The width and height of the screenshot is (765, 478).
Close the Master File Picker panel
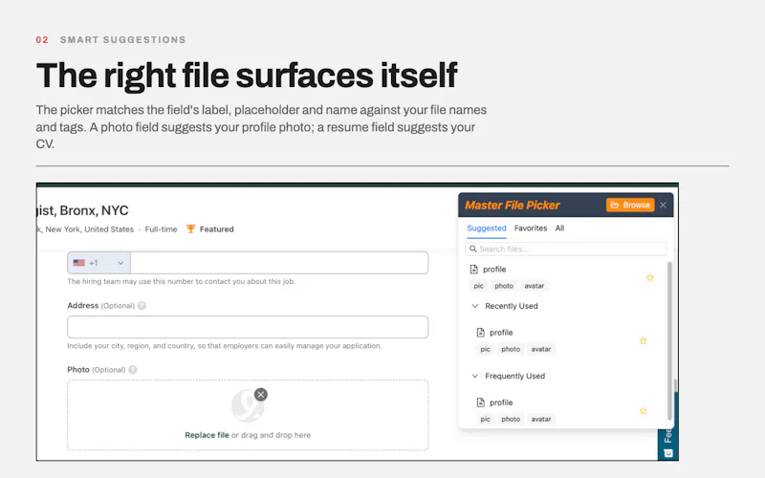click(663, 205)
